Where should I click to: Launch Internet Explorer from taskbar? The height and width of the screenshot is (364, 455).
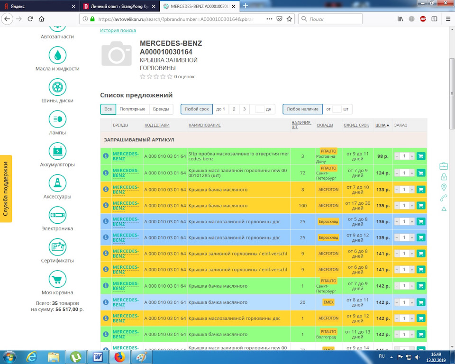(x=31, y=357)
